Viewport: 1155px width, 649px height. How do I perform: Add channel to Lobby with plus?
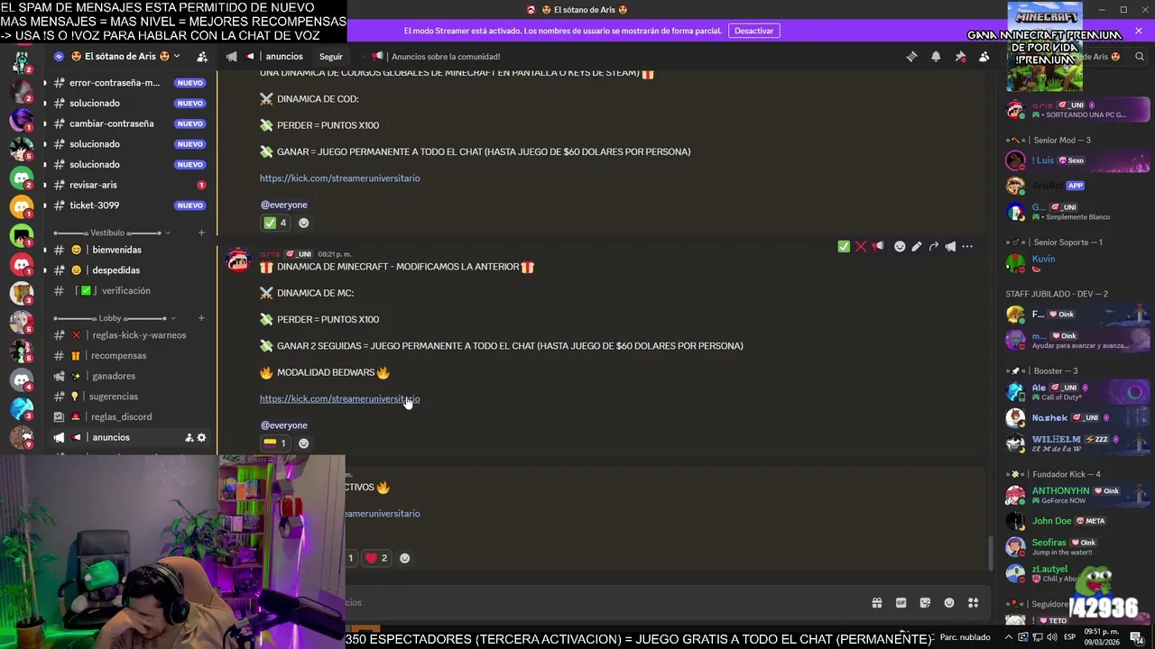click(x=201, y=318)
